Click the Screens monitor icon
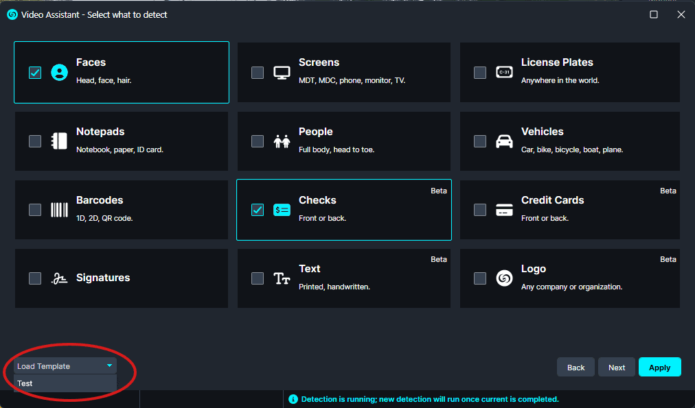This screenshot has height=408, width=695. pos(282,72)
